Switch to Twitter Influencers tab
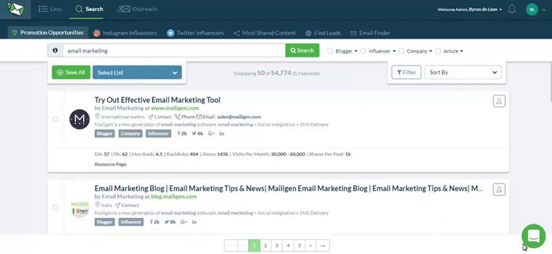The height and width of the screenshot is (254, 552). pos(195,32)
